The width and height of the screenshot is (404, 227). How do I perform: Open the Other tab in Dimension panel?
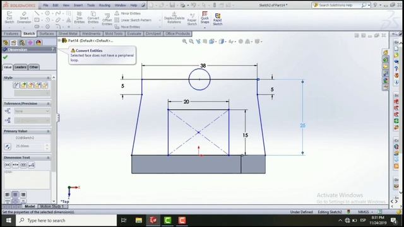[33, 67]
